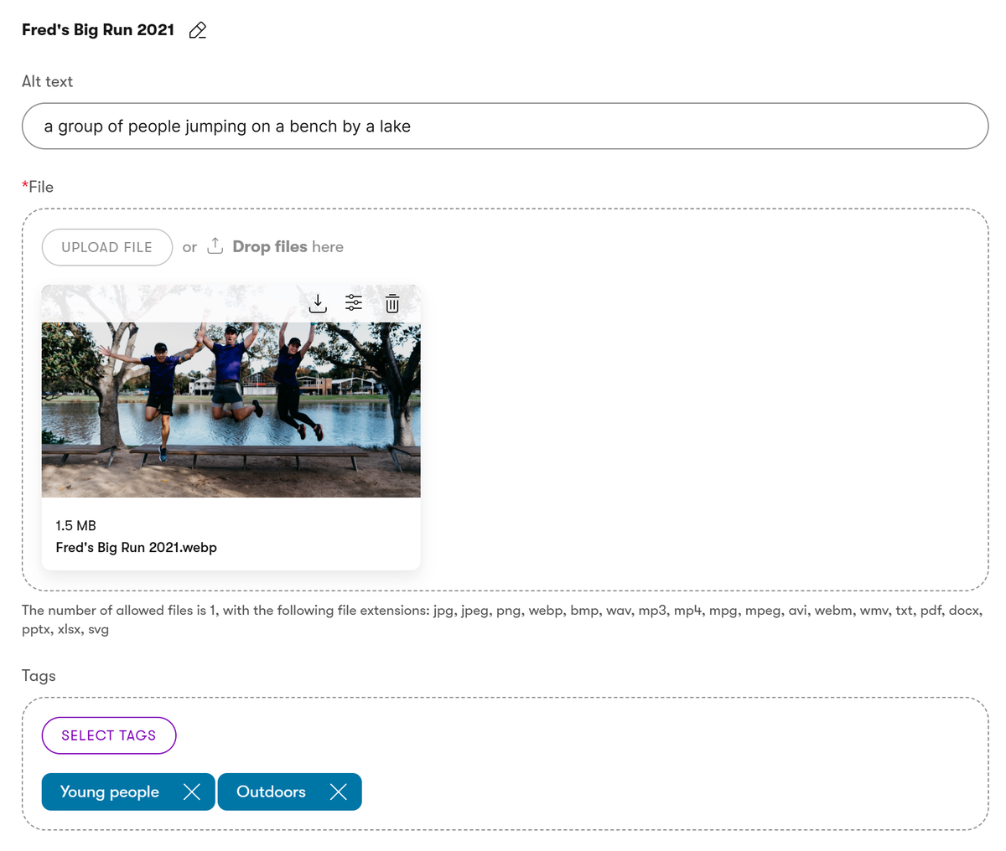Click the upload arrow beside Drop files
1006x851 pixels.
click(x=215, y=246)
